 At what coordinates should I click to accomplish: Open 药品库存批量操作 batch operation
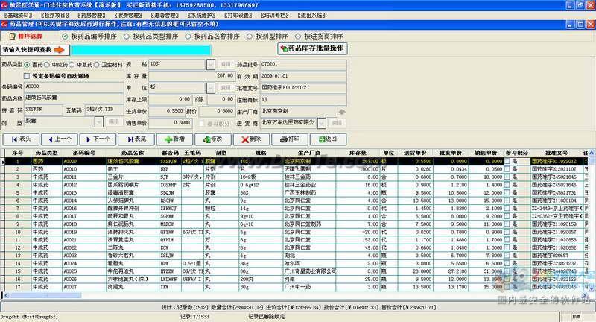tap(313, 48)
